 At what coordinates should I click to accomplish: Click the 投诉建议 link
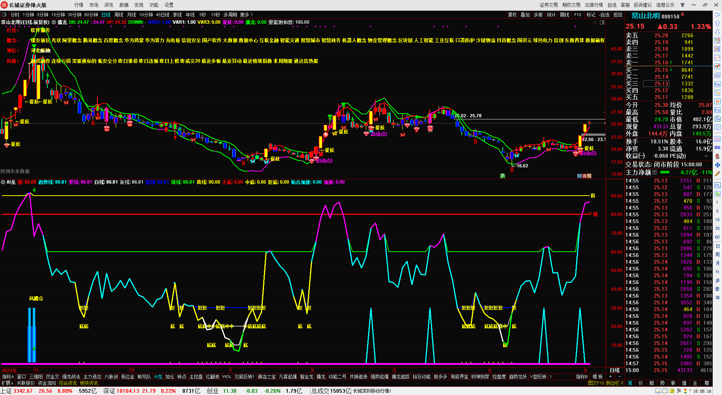click(x=643, y=5)
